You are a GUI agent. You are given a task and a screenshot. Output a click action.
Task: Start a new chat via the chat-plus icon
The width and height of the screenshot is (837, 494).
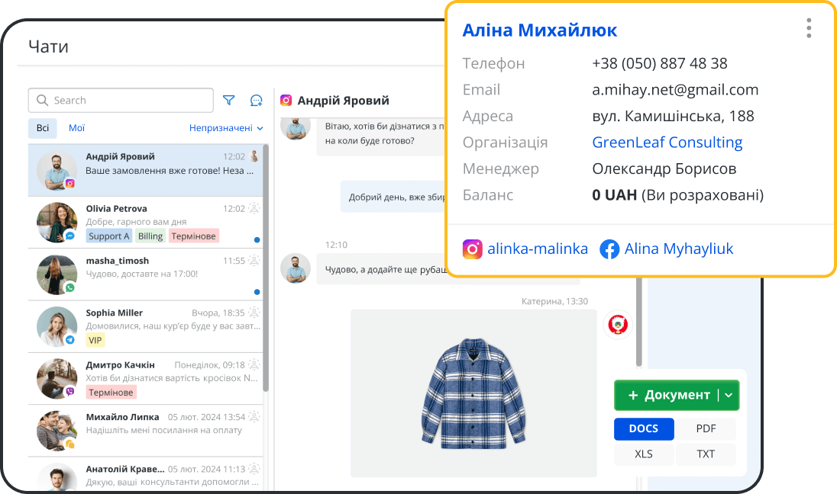pos(256,100)
